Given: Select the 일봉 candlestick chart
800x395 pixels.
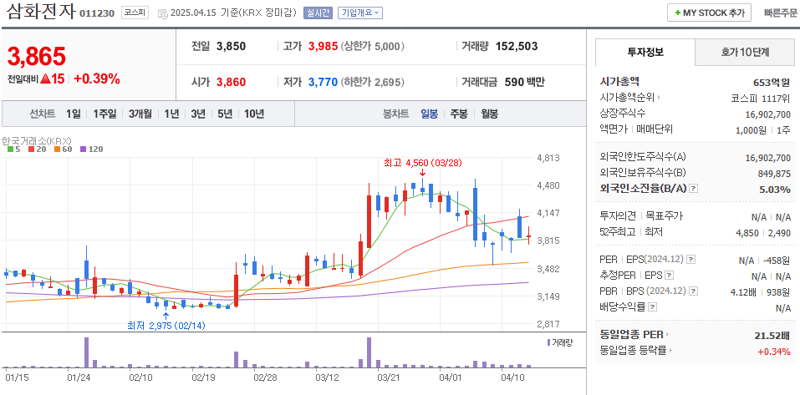Looking at the screenshot, I should click(x=429, y=114).
